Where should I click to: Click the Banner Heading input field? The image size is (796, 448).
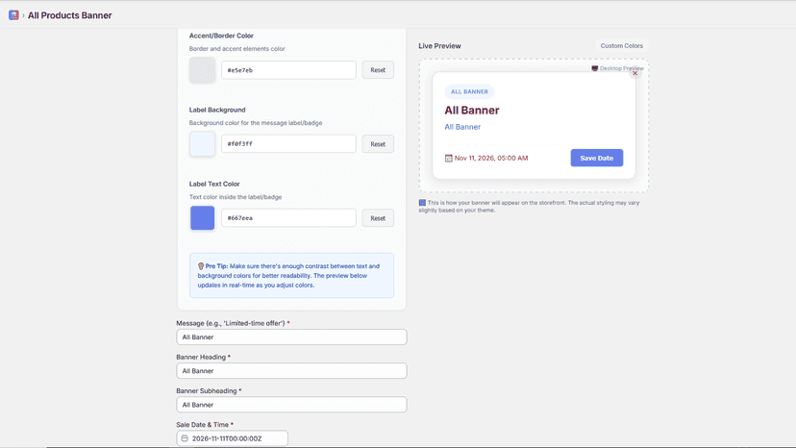point(291,371)
